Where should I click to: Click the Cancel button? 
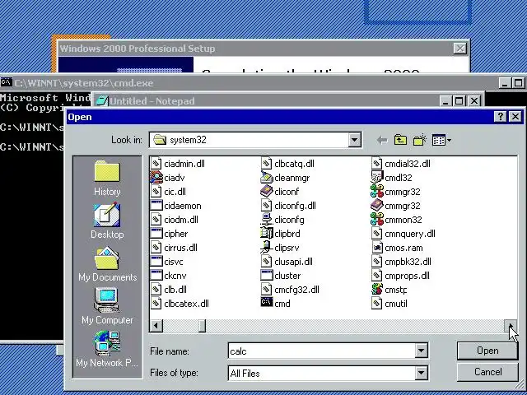tap(487, 372)
